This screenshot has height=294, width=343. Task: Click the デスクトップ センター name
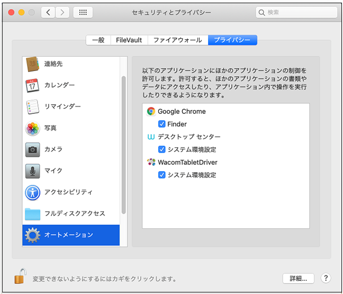tap(189, 137)
